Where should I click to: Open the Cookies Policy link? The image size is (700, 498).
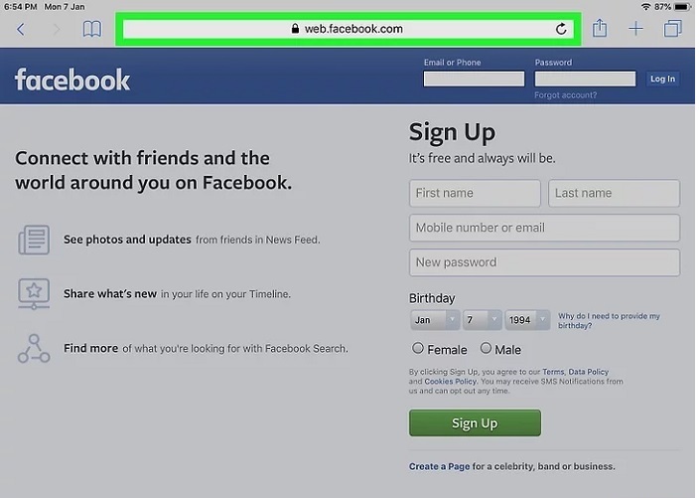(x=451, y=382)
